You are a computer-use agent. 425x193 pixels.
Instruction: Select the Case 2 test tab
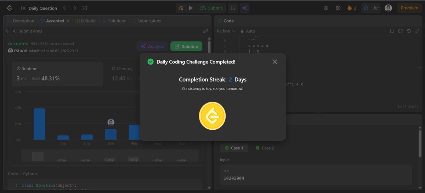tap(265, 148)
